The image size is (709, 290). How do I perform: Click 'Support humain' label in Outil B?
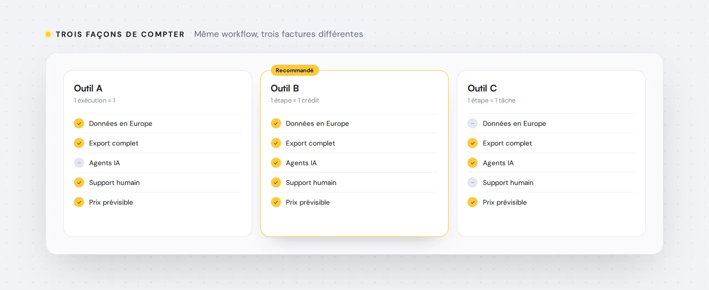pos(311,183)
